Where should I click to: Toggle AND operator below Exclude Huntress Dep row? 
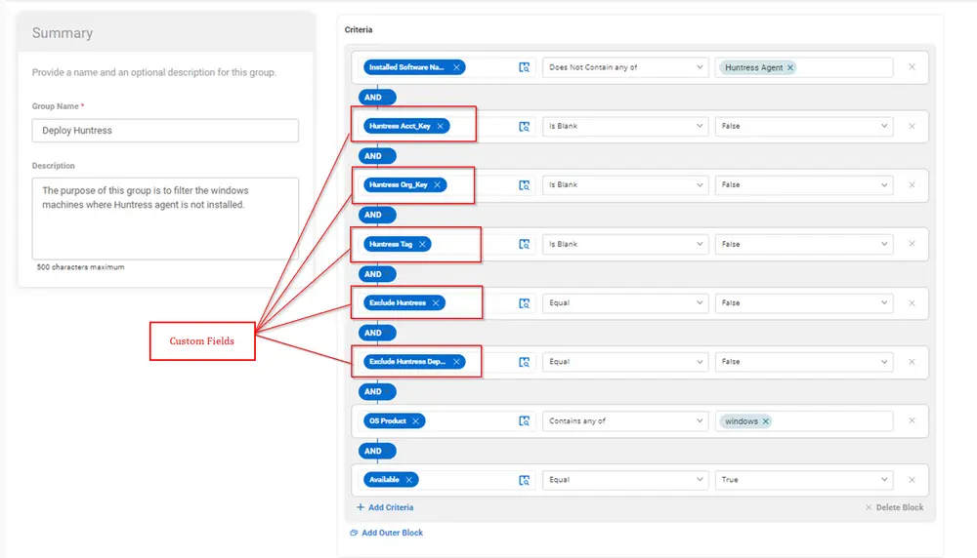tap(377, 391)
